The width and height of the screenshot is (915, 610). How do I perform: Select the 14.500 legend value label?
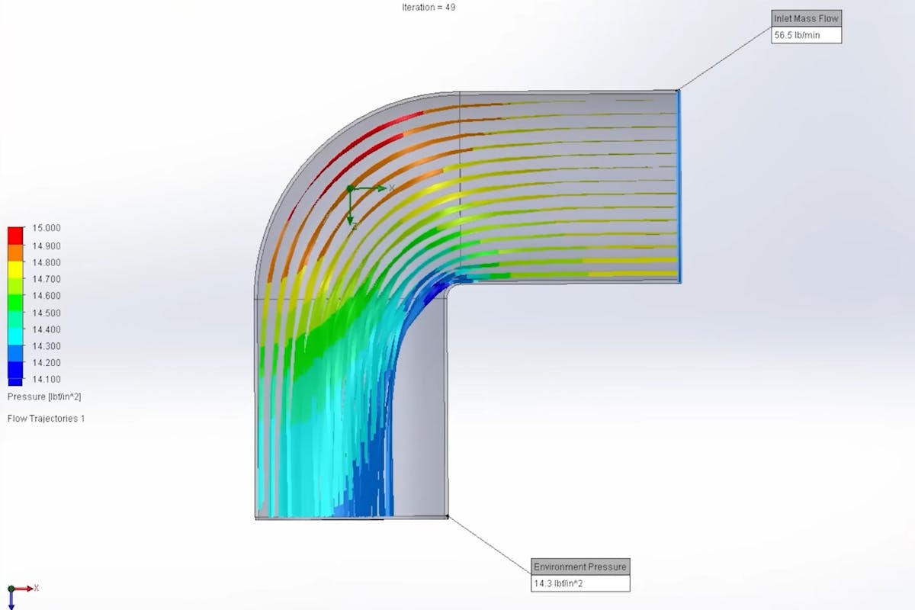(x=47, y=313)
